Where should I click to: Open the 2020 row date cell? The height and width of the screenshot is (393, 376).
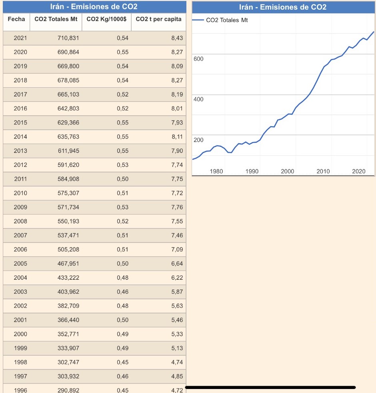(x=20, y=52)
